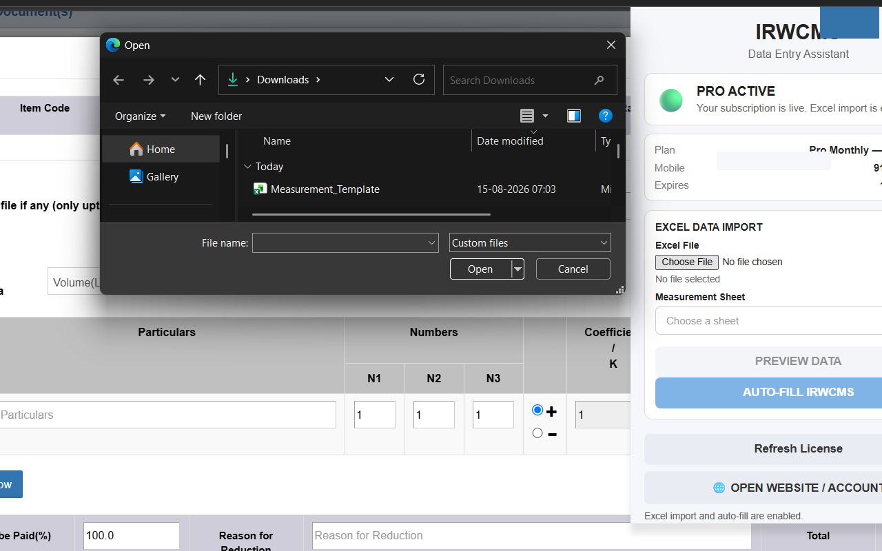Click the Search Downloads field
882x551 pixels.
(x=530, y=80)
